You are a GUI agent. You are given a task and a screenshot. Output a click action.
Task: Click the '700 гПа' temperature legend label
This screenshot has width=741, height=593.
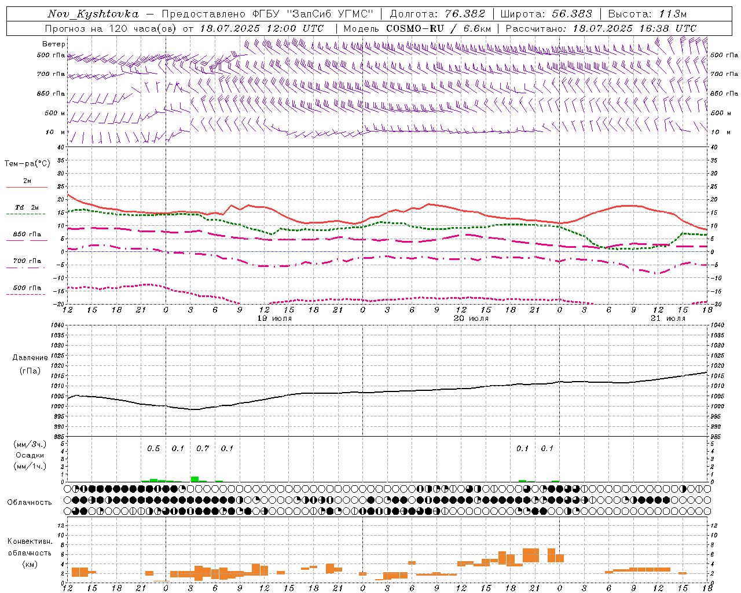(27, 261)
